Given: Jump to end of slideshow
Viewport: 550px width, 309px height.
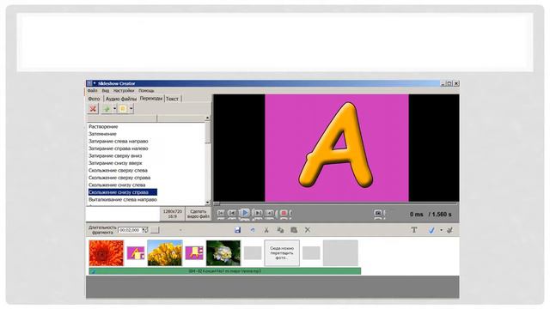Looking at the screenshot, I should [269, 213].
